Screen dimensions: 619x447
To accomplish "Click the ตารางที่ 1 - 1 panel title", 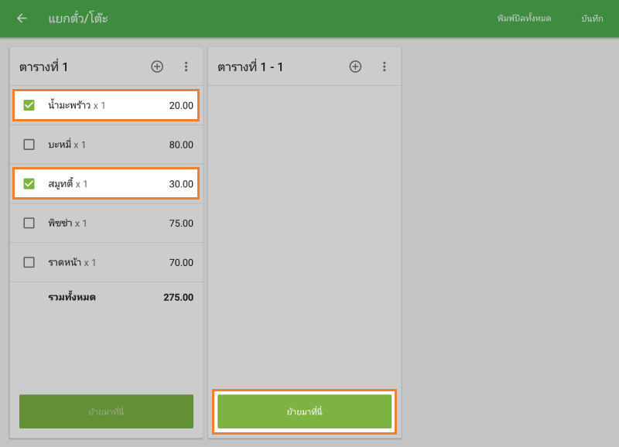I will [x=250, y=67].
